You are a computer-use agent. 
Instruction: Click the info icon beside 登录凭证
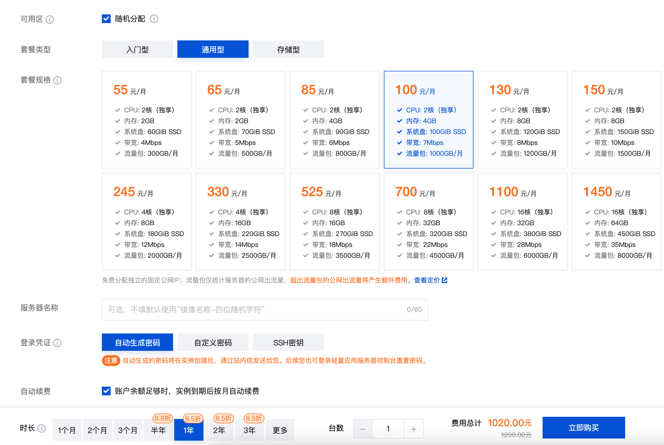(57, 343)
